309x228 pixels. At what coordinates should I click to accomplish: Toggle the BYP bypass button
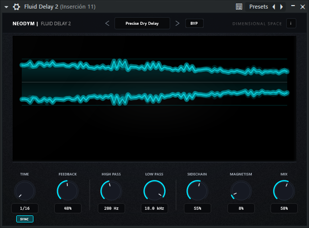(x=194, y=23)
